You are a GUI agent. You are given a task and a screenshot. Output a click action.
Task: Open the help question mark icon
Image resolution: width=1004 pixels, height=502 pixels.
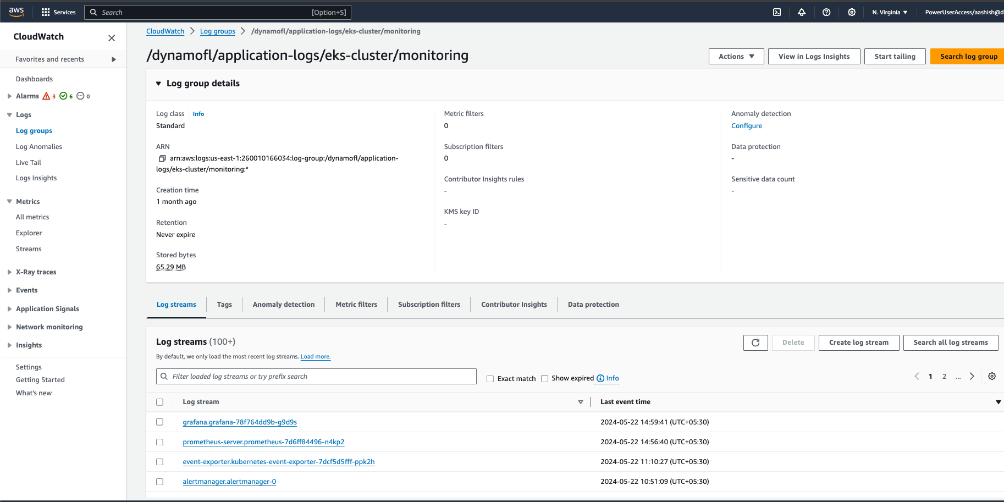(x=826, y=12)
